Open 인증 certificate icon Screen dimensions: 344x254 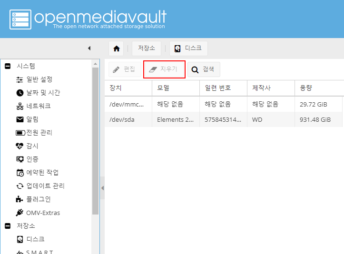[20, 159]
